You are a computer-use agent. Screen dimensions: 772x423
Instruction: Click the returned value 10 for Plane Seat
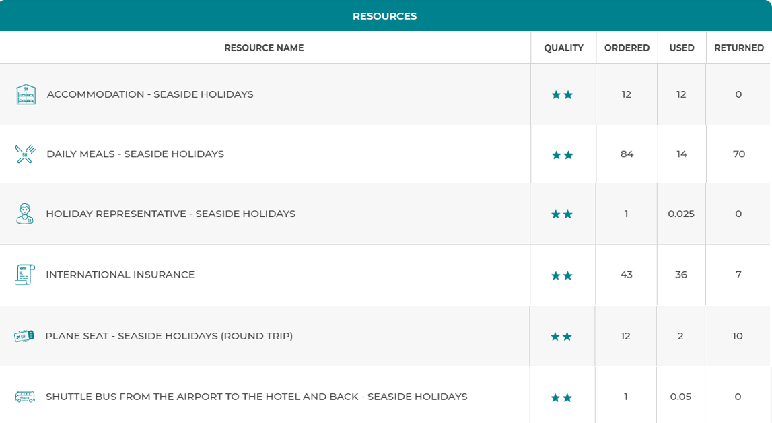tap(738, 336)
